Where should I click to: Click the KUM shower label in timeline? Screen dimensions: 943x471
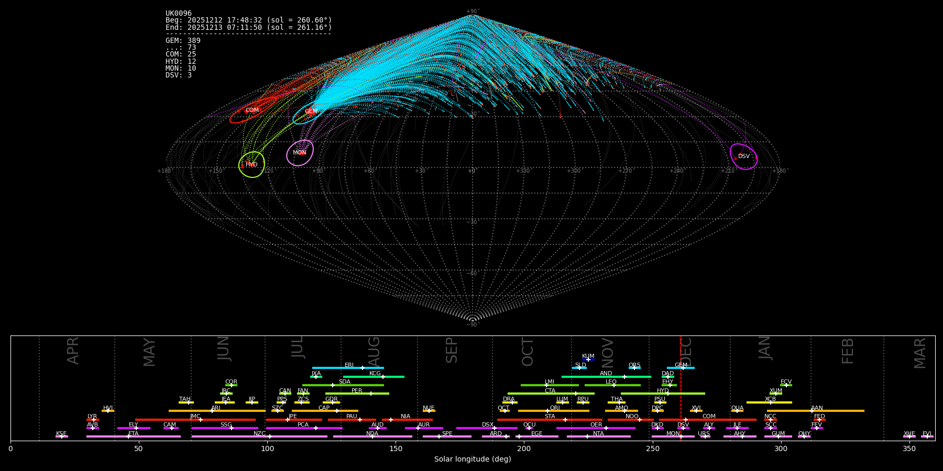coord(588,356)
